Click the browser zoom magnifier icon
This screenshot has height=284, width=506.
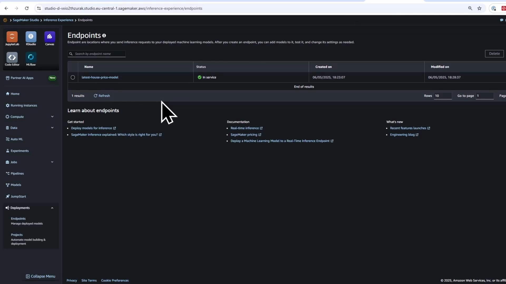pos(470,8)
